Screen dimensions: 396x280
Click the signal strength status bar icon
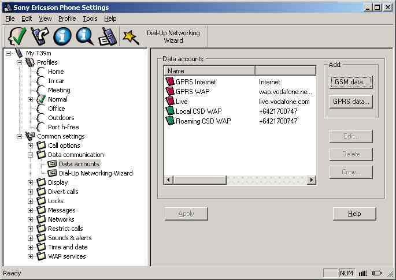tap(362, 273)
